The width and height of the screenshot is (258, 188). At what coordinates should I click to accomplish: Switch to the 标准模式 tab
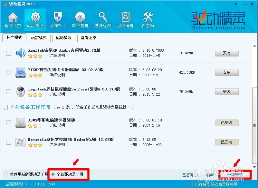14,37
